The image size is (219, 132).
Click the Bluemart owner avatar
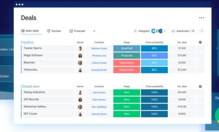80,63
